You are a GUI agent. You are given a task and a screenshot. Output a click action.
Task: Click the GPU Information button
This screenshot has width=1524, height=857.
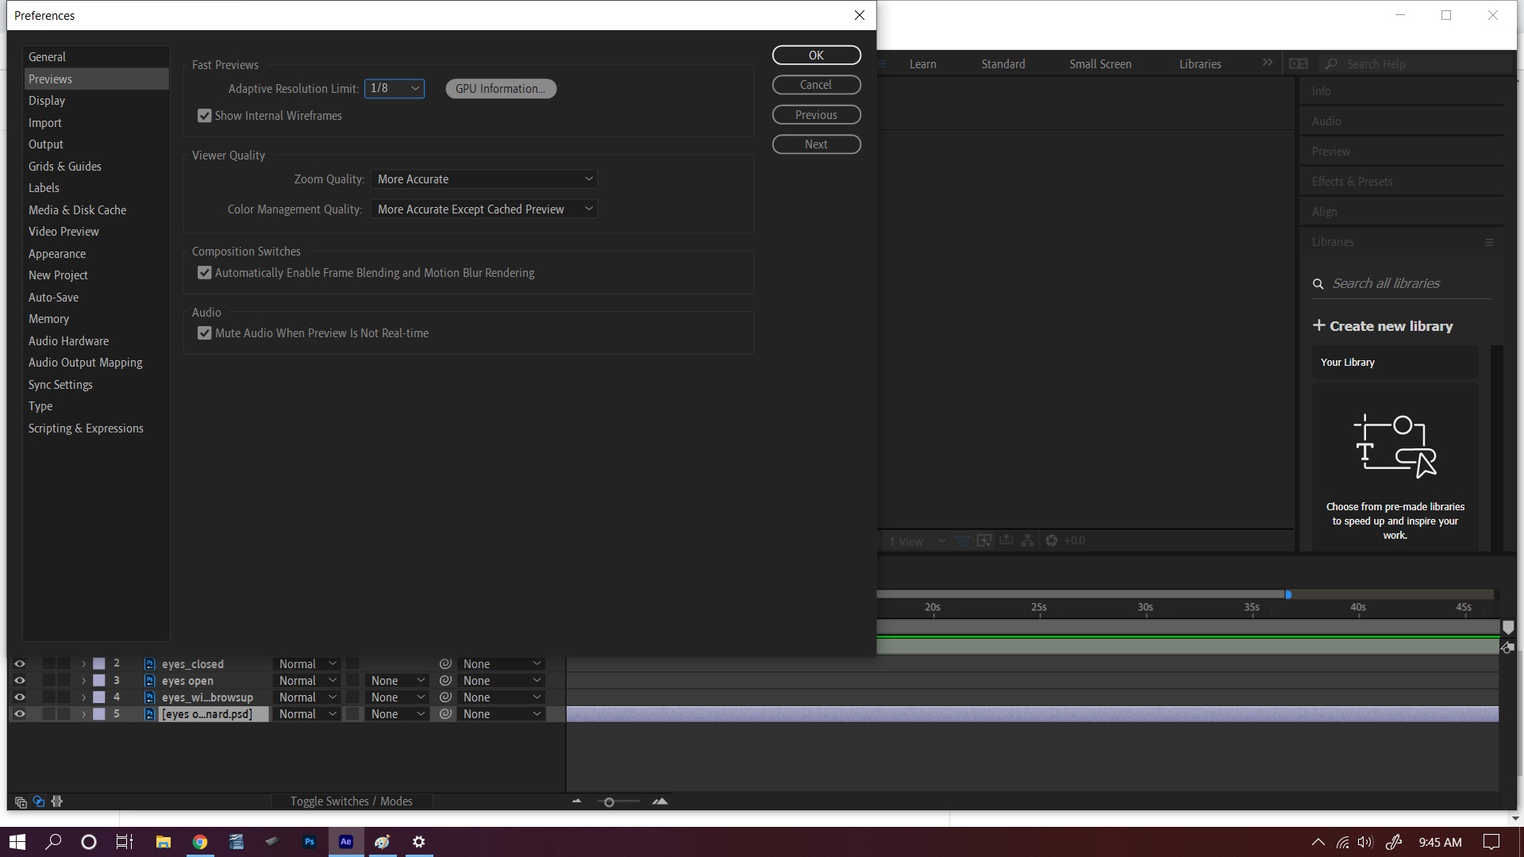[x=500, y=88]
